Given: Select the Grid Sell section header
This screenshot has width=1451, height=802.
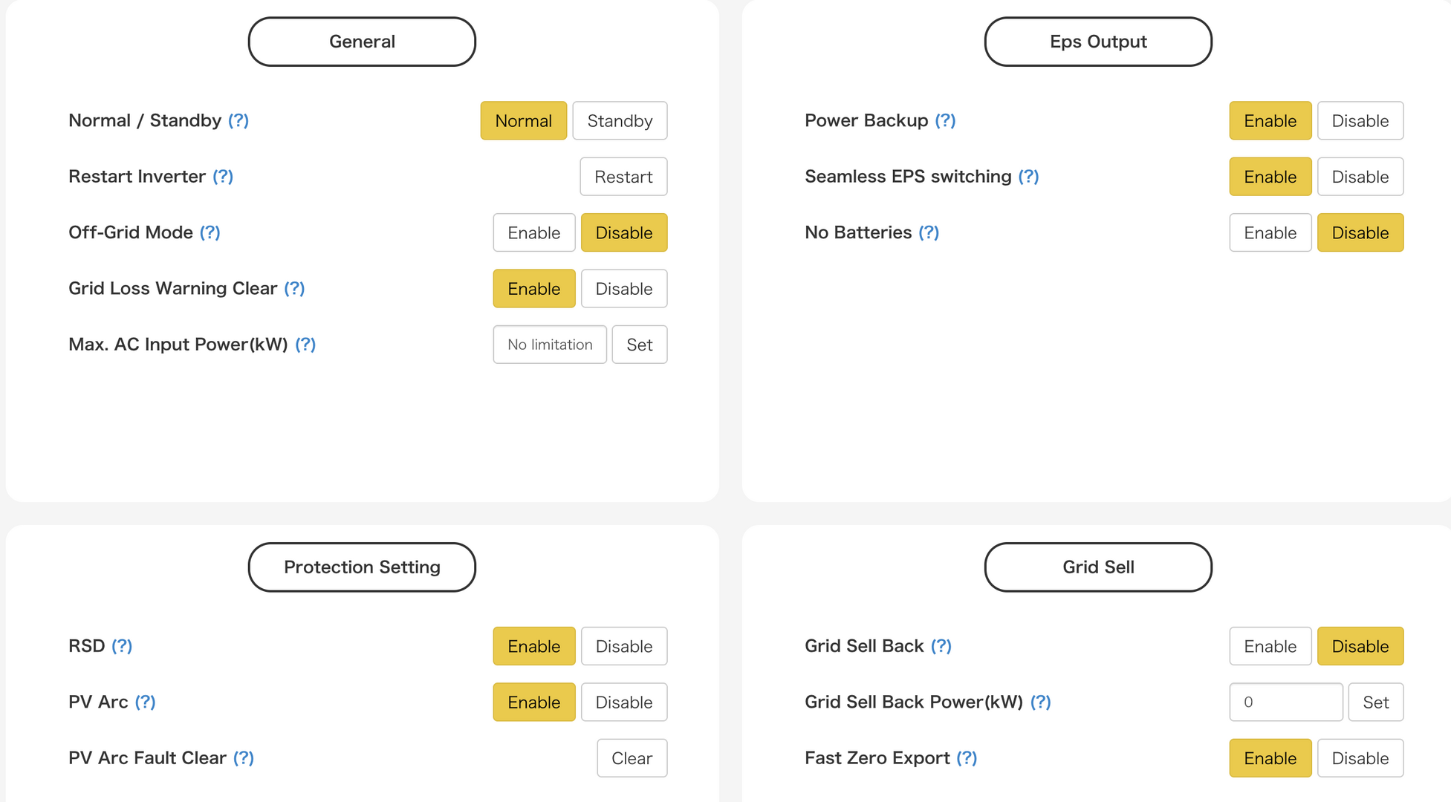Looking at the screenshot, I should click(x=1098, y=567).
